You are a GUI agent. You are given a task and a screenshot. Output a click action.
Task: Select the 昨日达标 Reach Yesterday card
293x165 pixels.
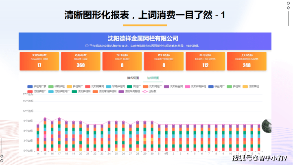164,61
